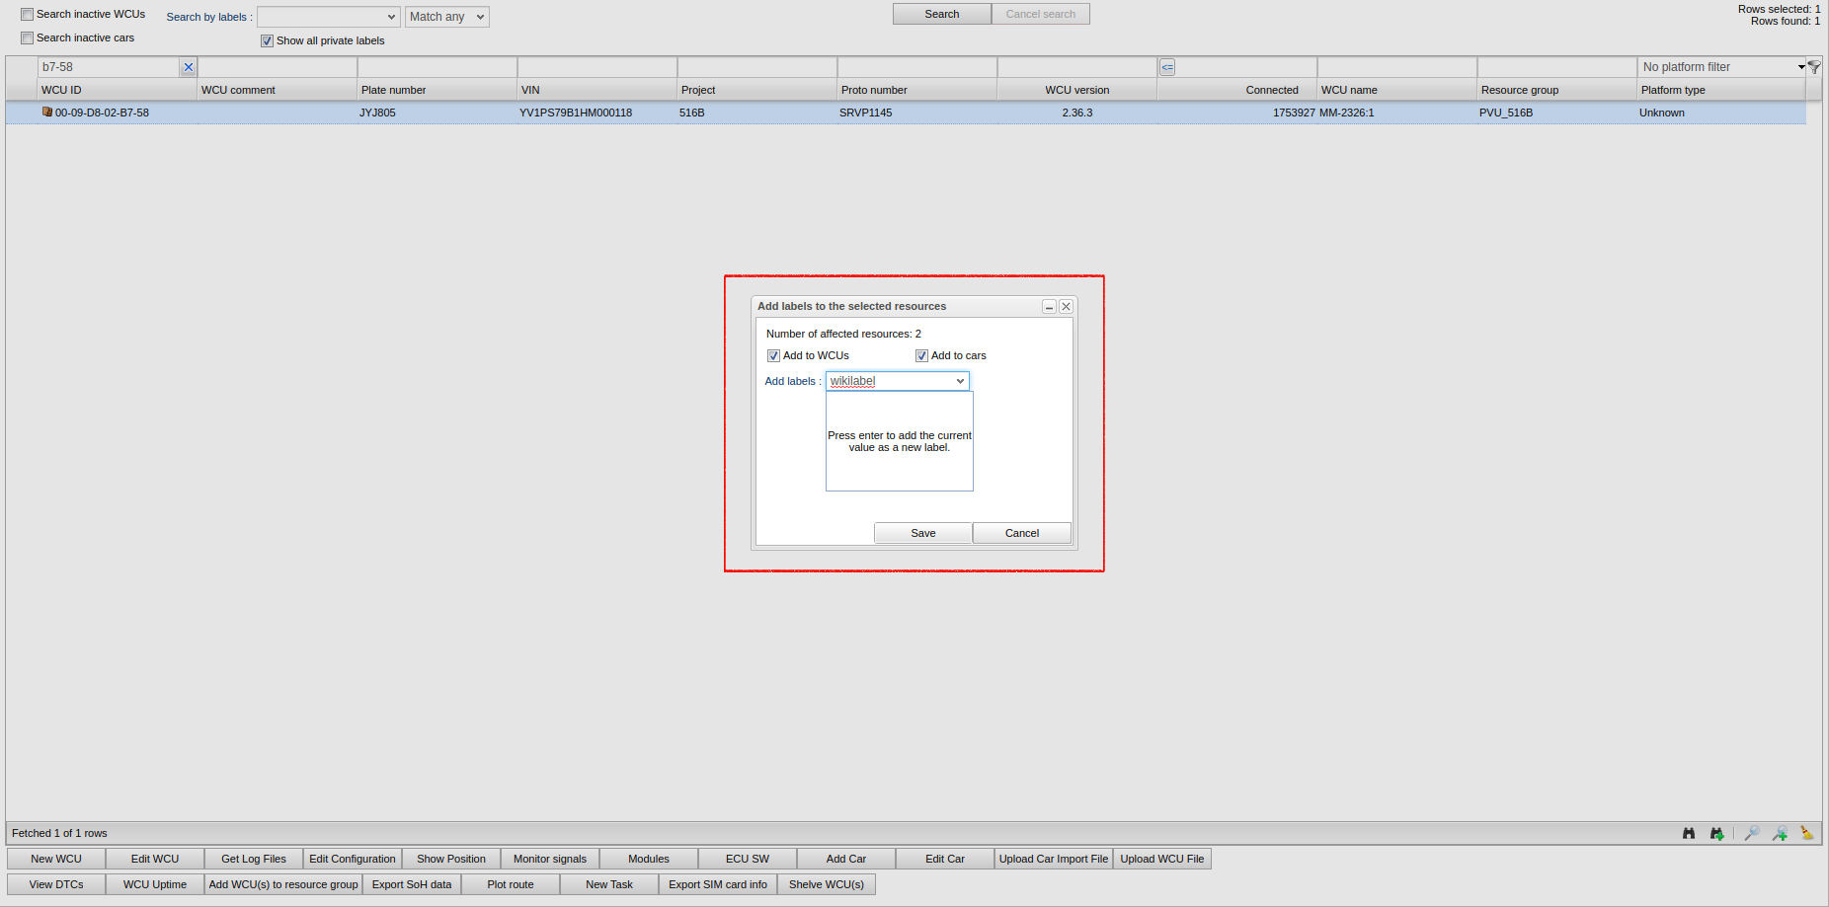
Task: Click the Plate number filter field
Action: click(437, 67)
